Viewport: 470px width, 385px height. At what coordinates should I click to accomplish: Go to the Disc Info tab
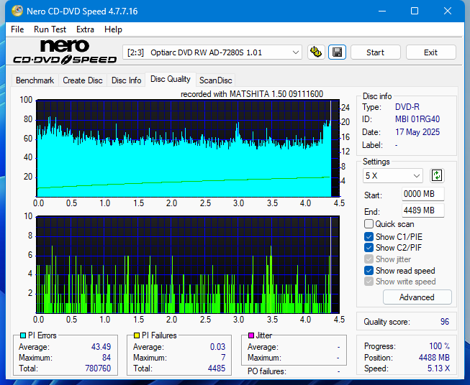click(x=126, y=80)
